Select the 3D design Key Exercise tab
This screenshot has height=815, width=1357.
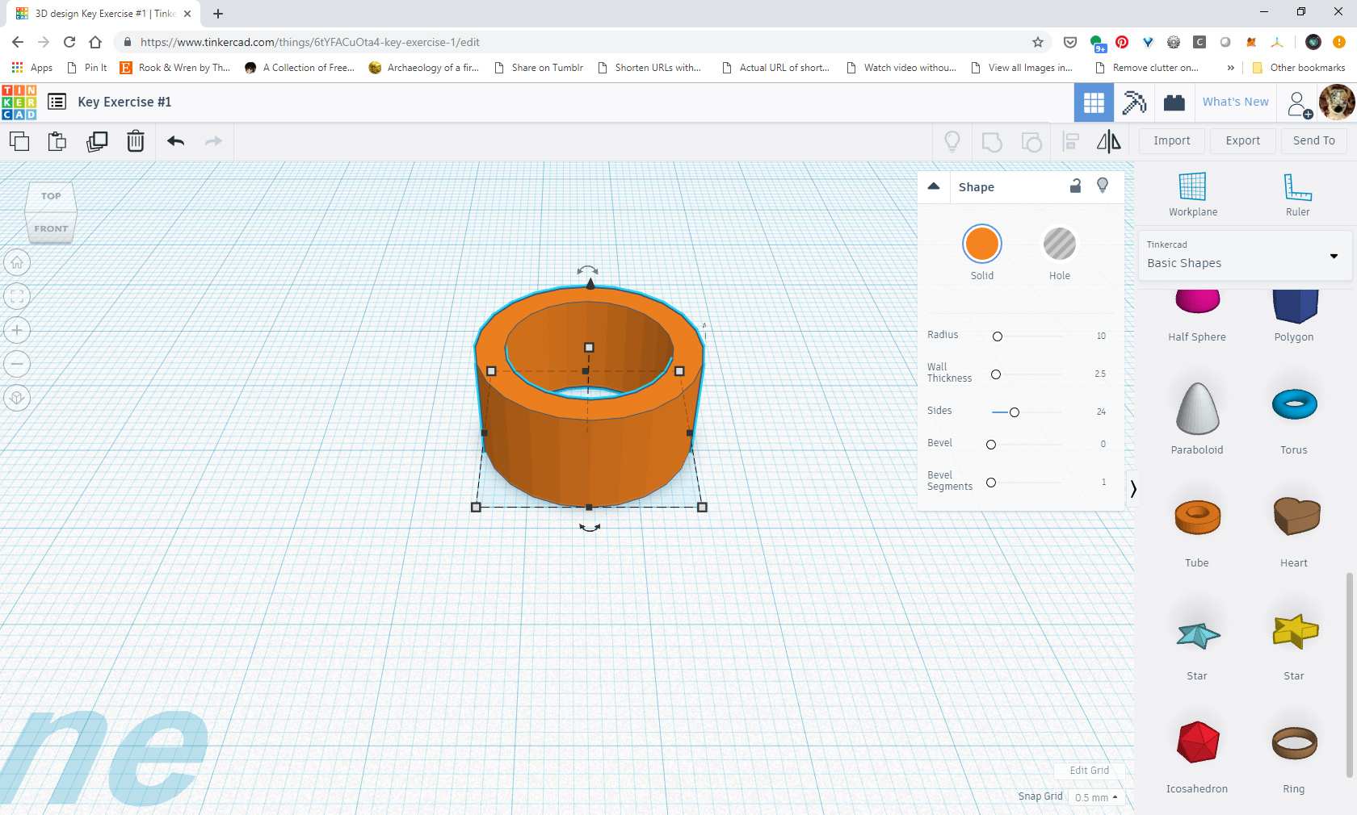103,14
